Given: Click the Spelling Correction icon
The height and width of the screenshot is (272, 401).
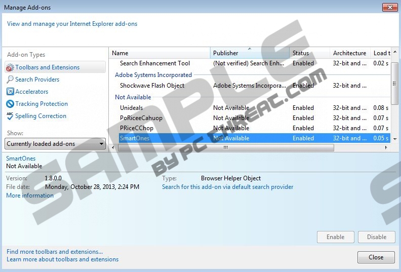Looking at the screenshot, I should [10, 116].
